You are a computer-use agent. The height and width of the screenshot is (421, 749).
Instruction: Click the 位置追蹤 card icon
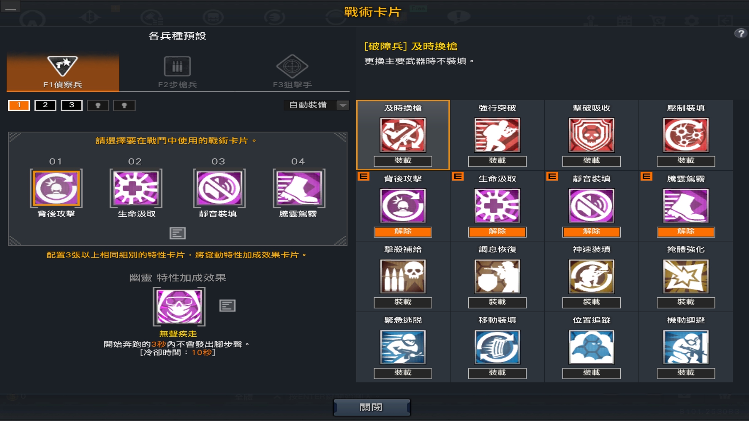click(x=591, y=347)
